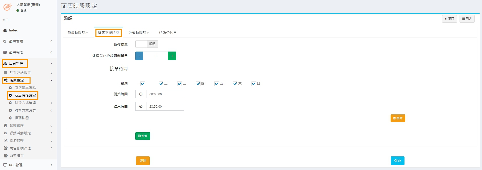Expand the 訂單及結帳單 menu
Image resolution: width=482 pixels, height=170 pixels.
click(51, 73)
